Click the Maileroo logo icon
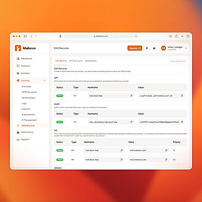The height and width of the screenshot is (202, 202). (x=18, y=48)
